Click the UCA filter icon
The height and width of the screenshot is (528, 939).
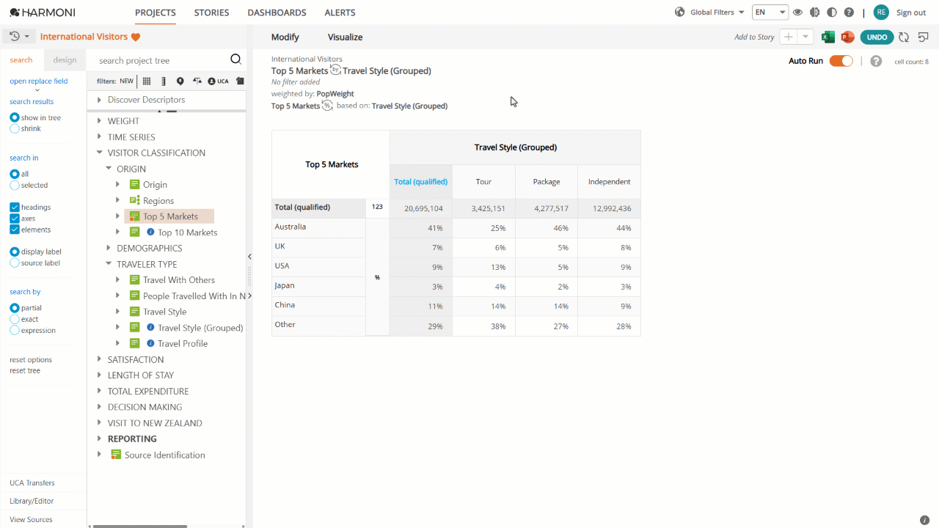click(218, 81)
